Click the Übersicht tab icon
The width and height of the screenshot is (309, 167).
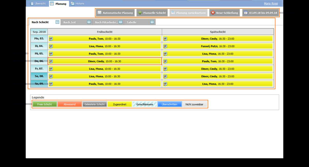(x=32, y=4)
